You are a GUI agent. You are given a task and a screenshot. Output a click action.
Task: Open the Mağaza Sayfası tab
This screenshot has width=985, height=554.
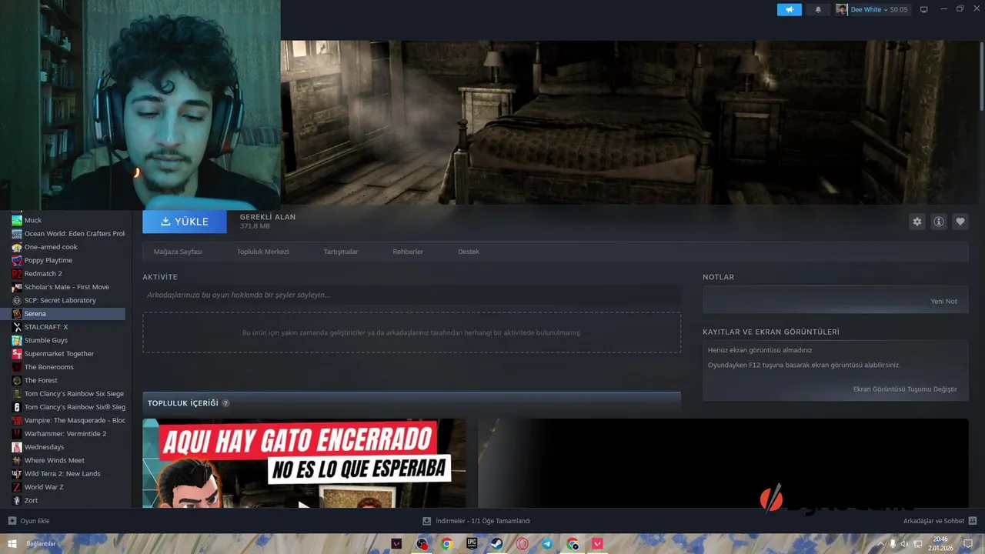(178, 252)
